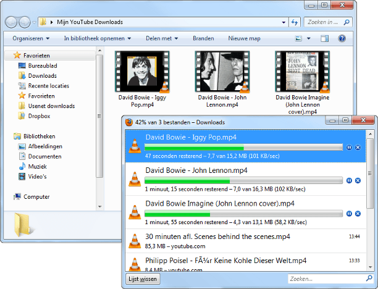This screenshot has height=289, width=378.
Task: Click Downloads list scroll down arrow
Action: (x=370, y=267)
